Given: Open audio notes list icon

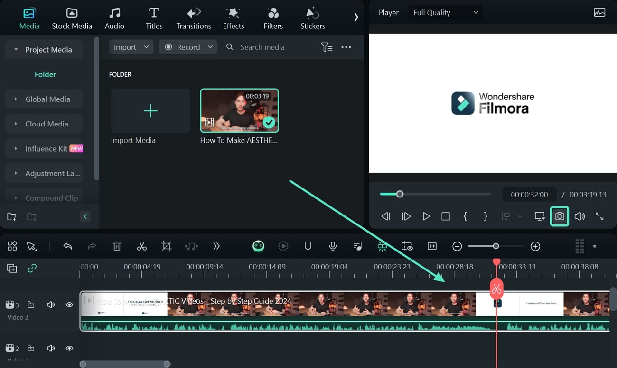Looking at the screenshot, I should click(x=358, y=246).
